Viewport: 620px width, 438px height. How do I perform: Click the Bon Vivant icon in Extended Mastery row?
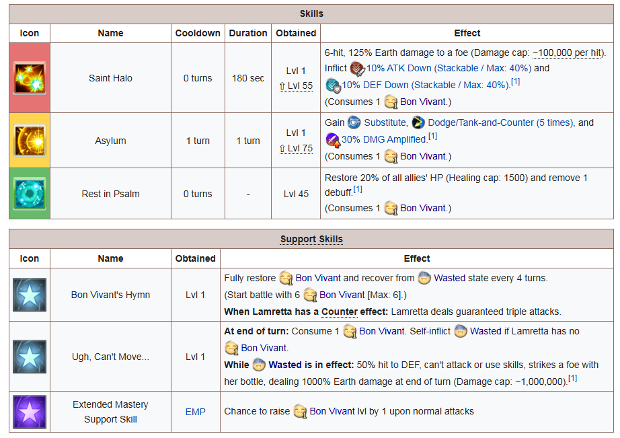pos(300,412)
